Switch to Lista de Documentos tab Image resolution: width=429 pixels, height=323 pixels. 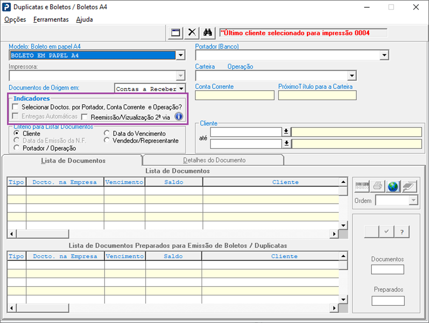(73, 161)
